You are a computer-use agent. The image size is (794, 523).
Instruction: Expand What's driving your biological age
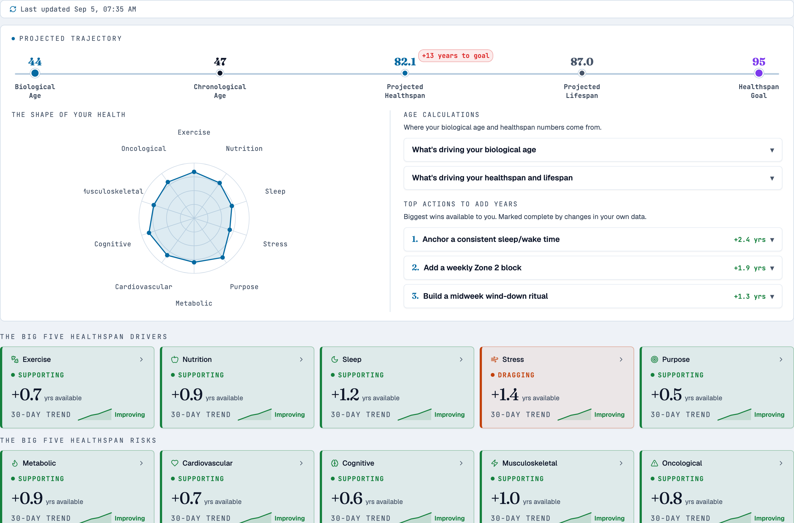coord(592,150)
